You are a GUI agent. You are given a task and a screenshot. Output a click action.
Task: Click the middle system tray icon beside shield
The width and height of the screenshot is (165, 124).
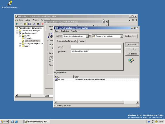tap(153, 121)
